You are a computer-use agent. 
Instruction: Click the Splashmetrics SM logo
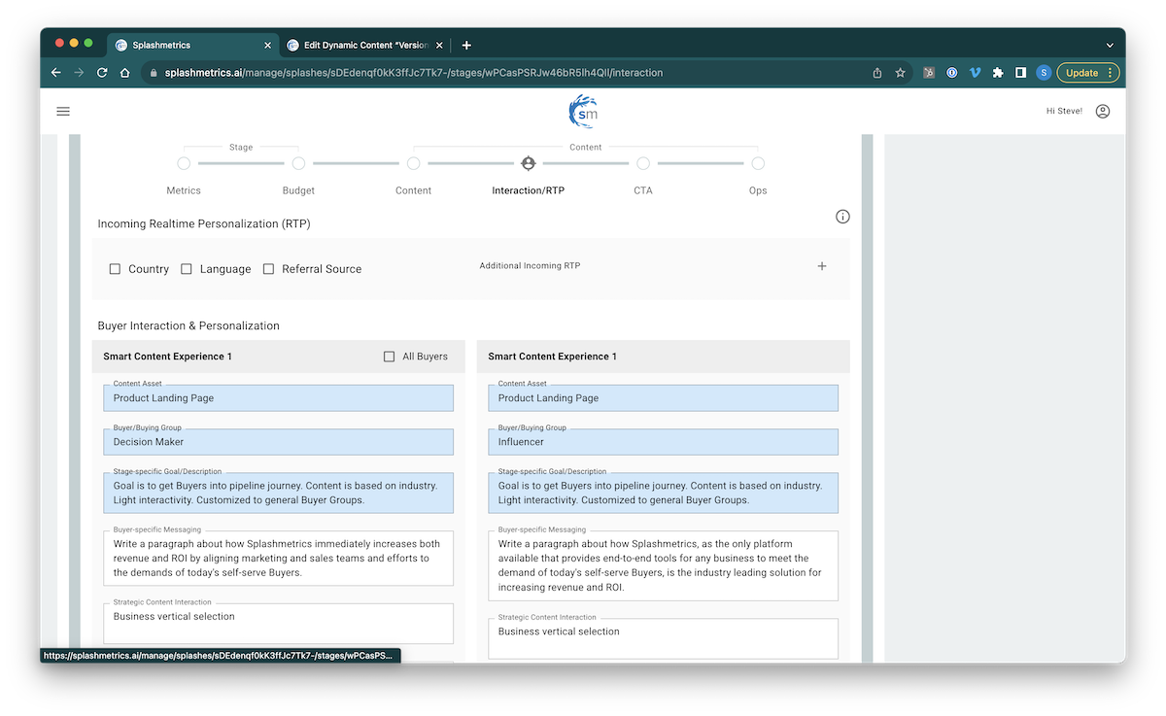[583, 112]
